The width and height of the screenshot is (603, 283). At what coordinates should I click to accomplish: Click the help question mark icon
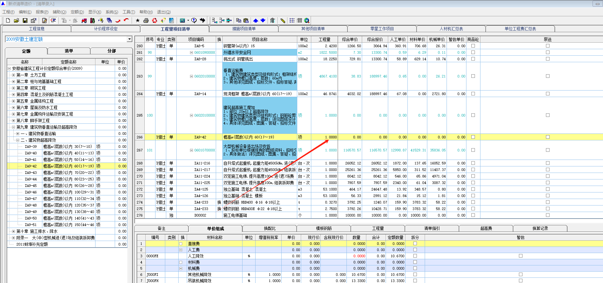pos(194,21)
